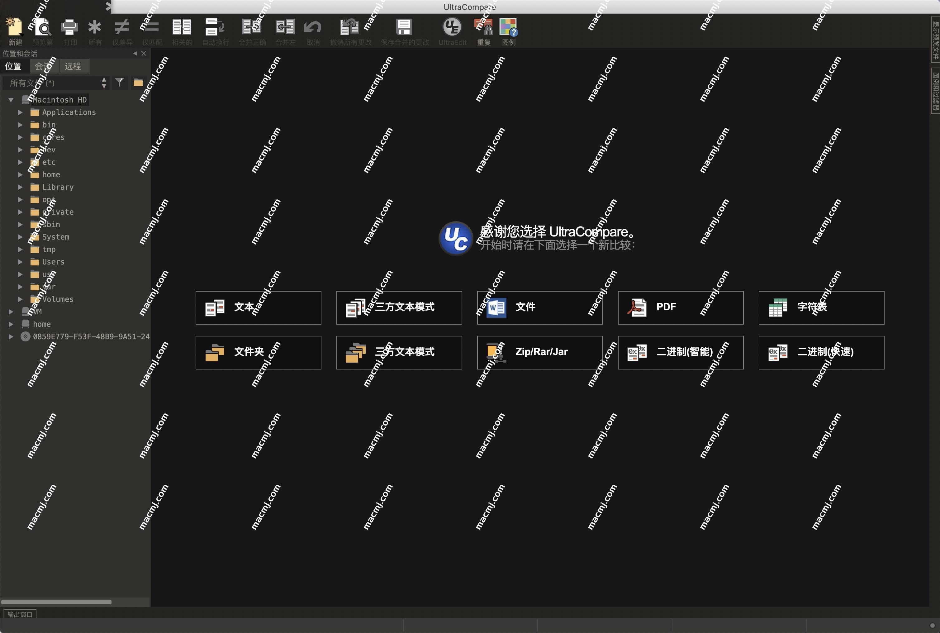Click the 保存合并更改 toolbar icon
The image size is (940, 633).
pos(404,27)
